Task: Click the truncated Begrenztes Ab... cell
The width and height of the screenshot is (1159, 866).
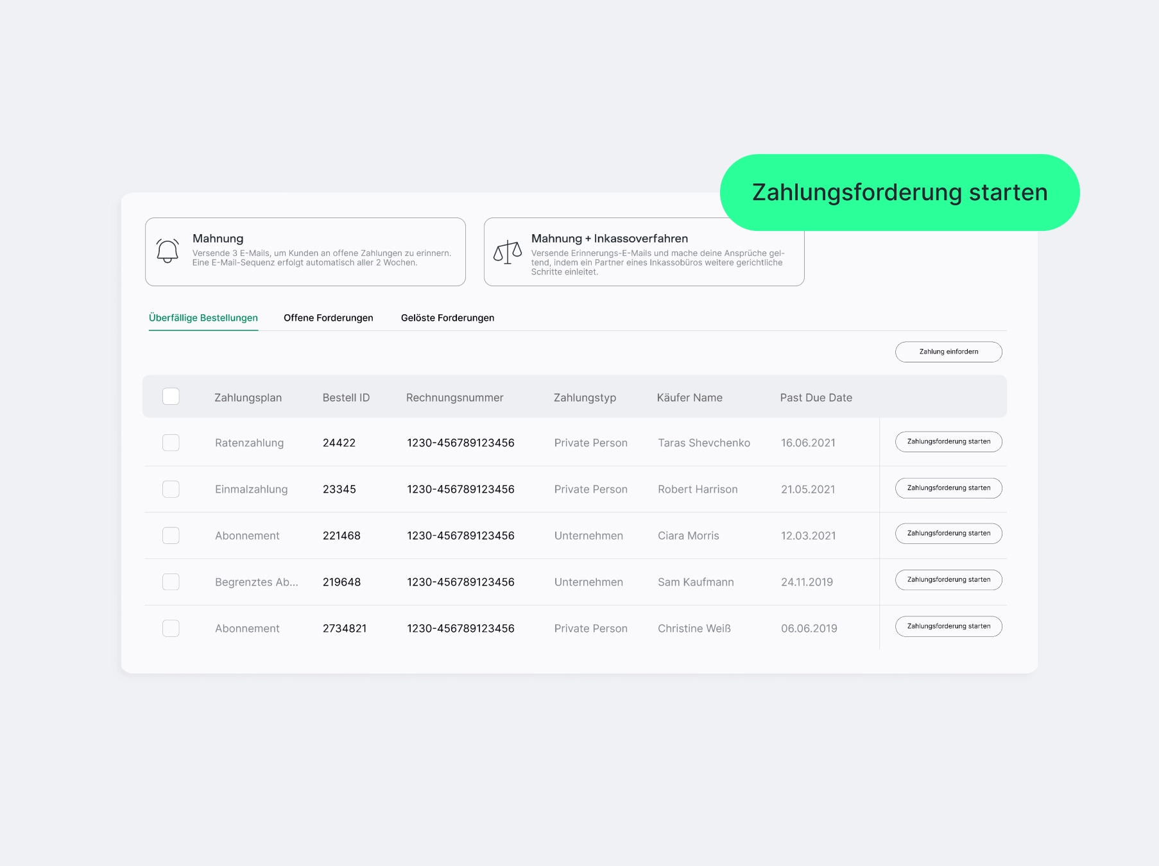Action: [x=256, y=582]
